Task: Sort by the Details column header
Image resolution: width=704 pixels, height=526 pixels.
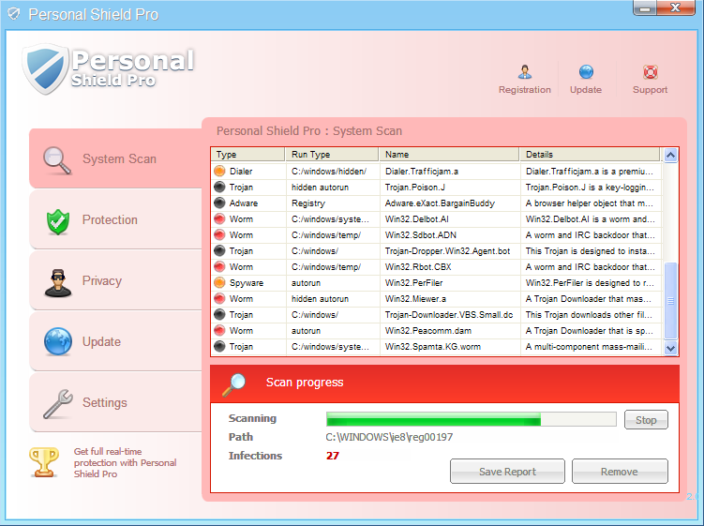Action: [x=590, y=155]
